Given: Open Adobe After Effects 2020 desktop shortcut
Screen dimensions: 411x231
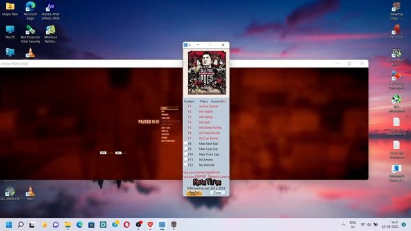Looking at the screenshot, I should [x=51, y=11].
